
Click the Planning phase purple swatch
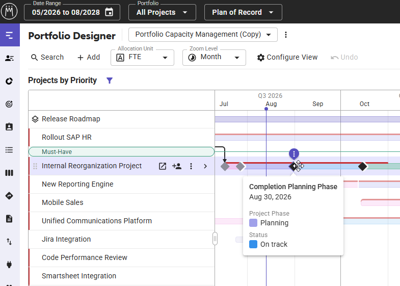[x=253, y=223]
